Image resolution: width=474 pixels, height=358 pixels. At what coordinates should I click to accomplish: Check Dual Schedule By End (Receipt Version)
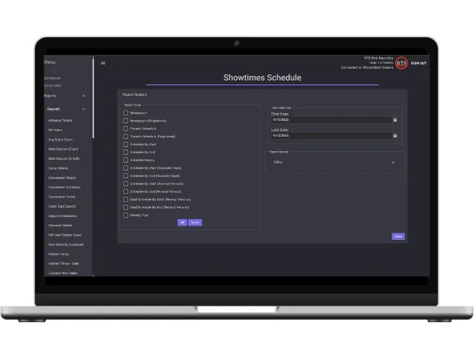coord(126,207)
